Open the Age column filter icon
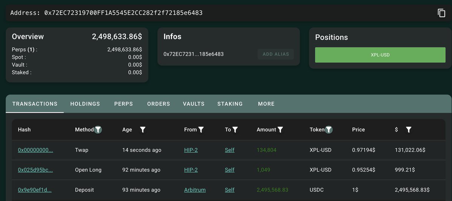 143,129
